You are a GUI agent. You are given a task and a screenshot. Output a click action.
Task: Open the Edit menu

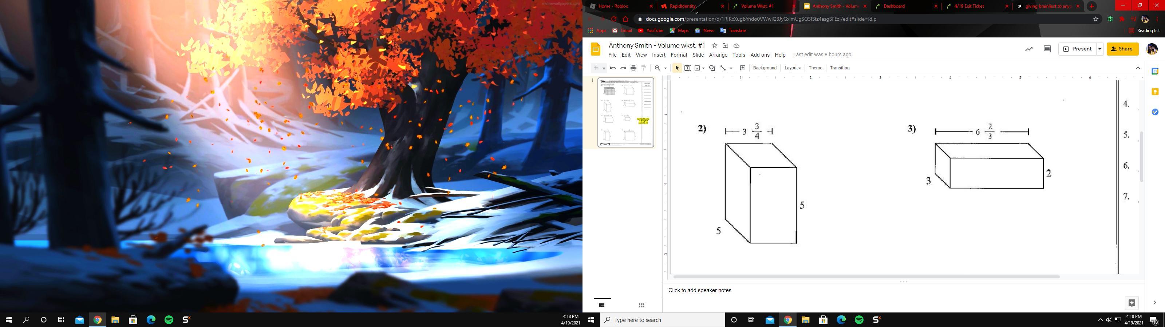[x=626, y=54]
